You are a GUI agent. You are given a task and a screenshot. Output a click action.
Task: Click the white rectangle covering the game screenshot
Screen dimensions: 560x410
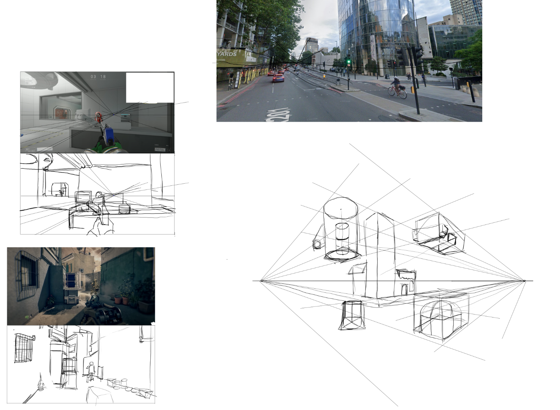click(x=150, y=87)
